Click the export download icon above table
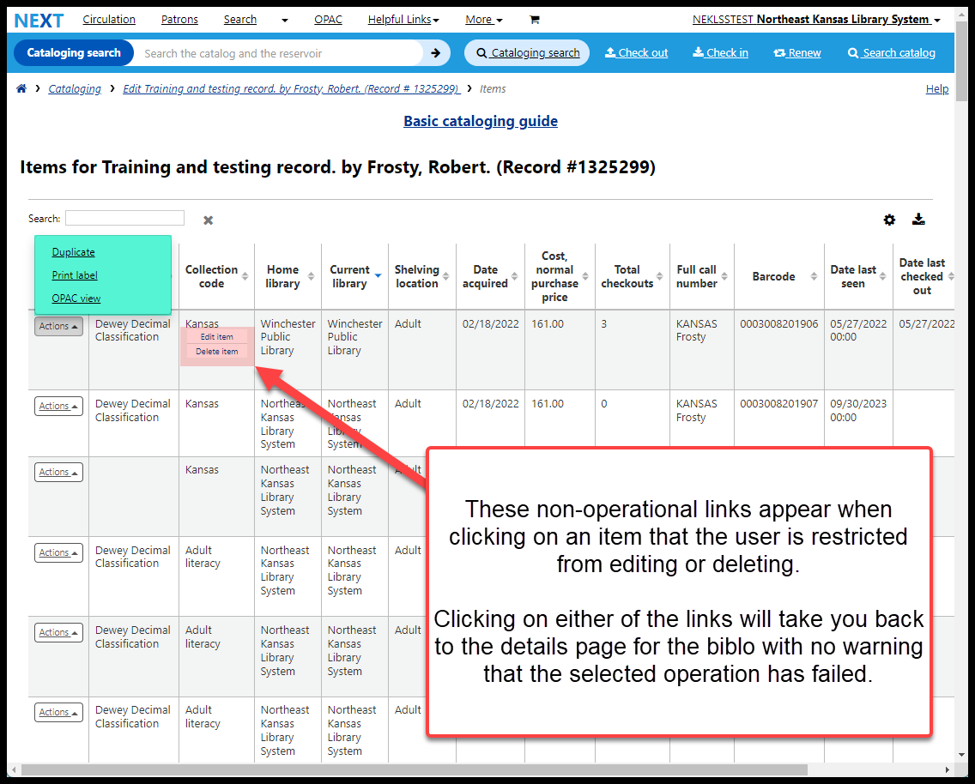The width and height of the screenshot is (975, 784). point(918,220)
